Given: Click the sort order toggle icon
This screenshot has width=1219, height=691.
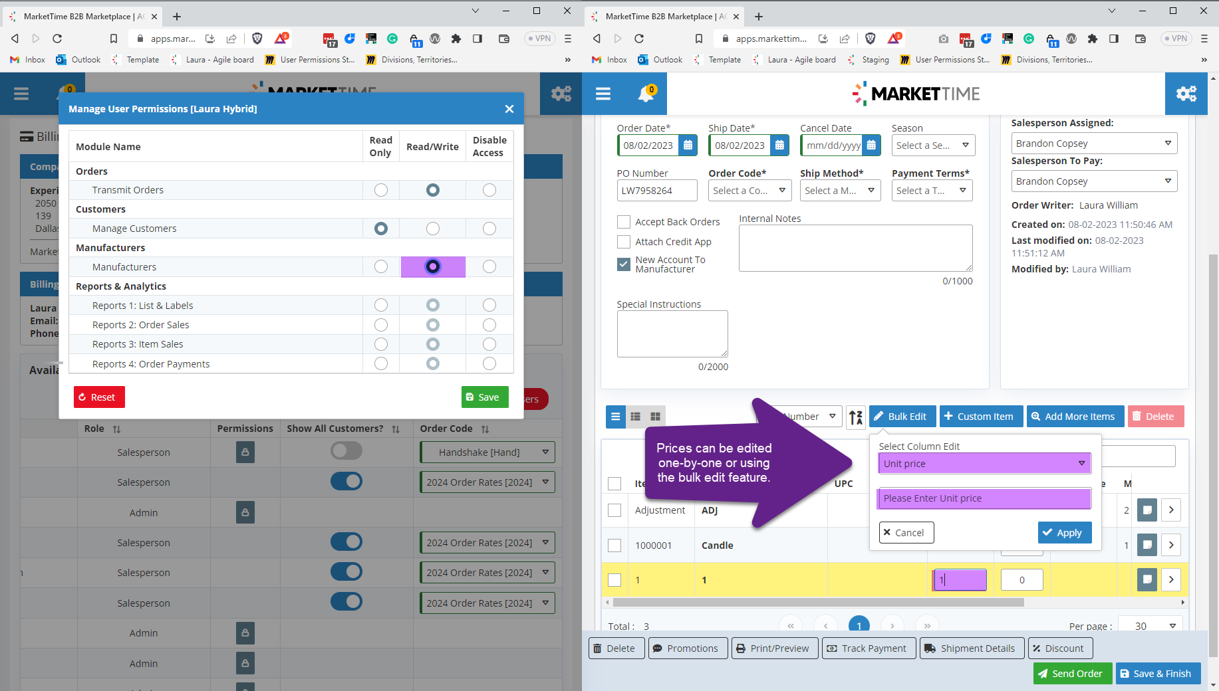Looking at the screenshot, I should coord(856,417).
